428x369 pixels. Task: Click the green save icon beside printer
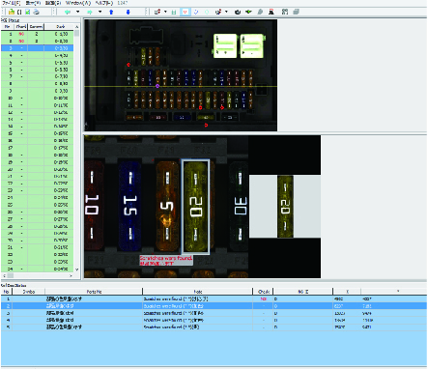(28, 12)
